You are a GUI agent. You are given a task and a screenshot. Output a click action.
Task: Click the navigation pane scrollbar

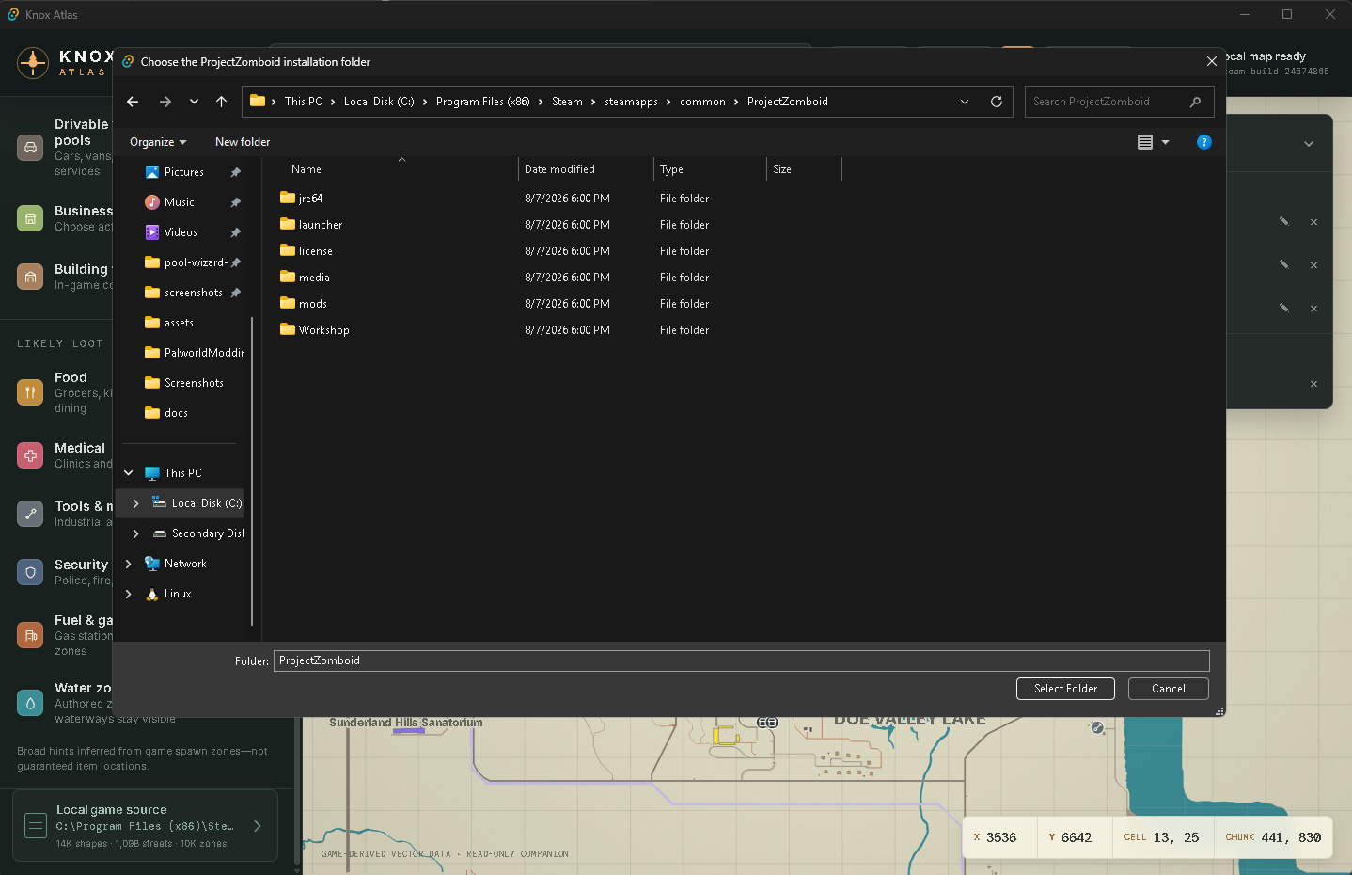(252, 470)
